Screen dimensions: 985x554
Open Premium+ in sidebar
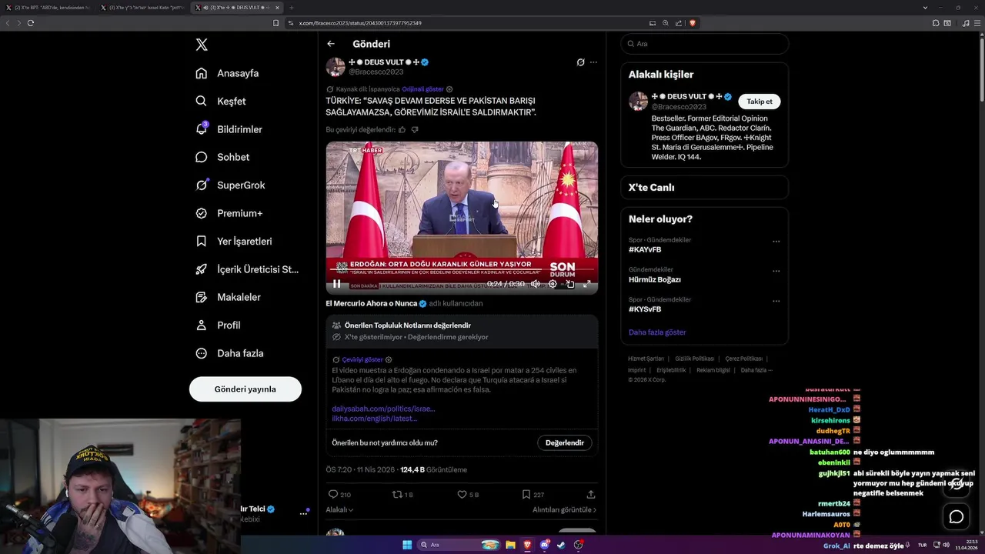click(x=229, y=213)
